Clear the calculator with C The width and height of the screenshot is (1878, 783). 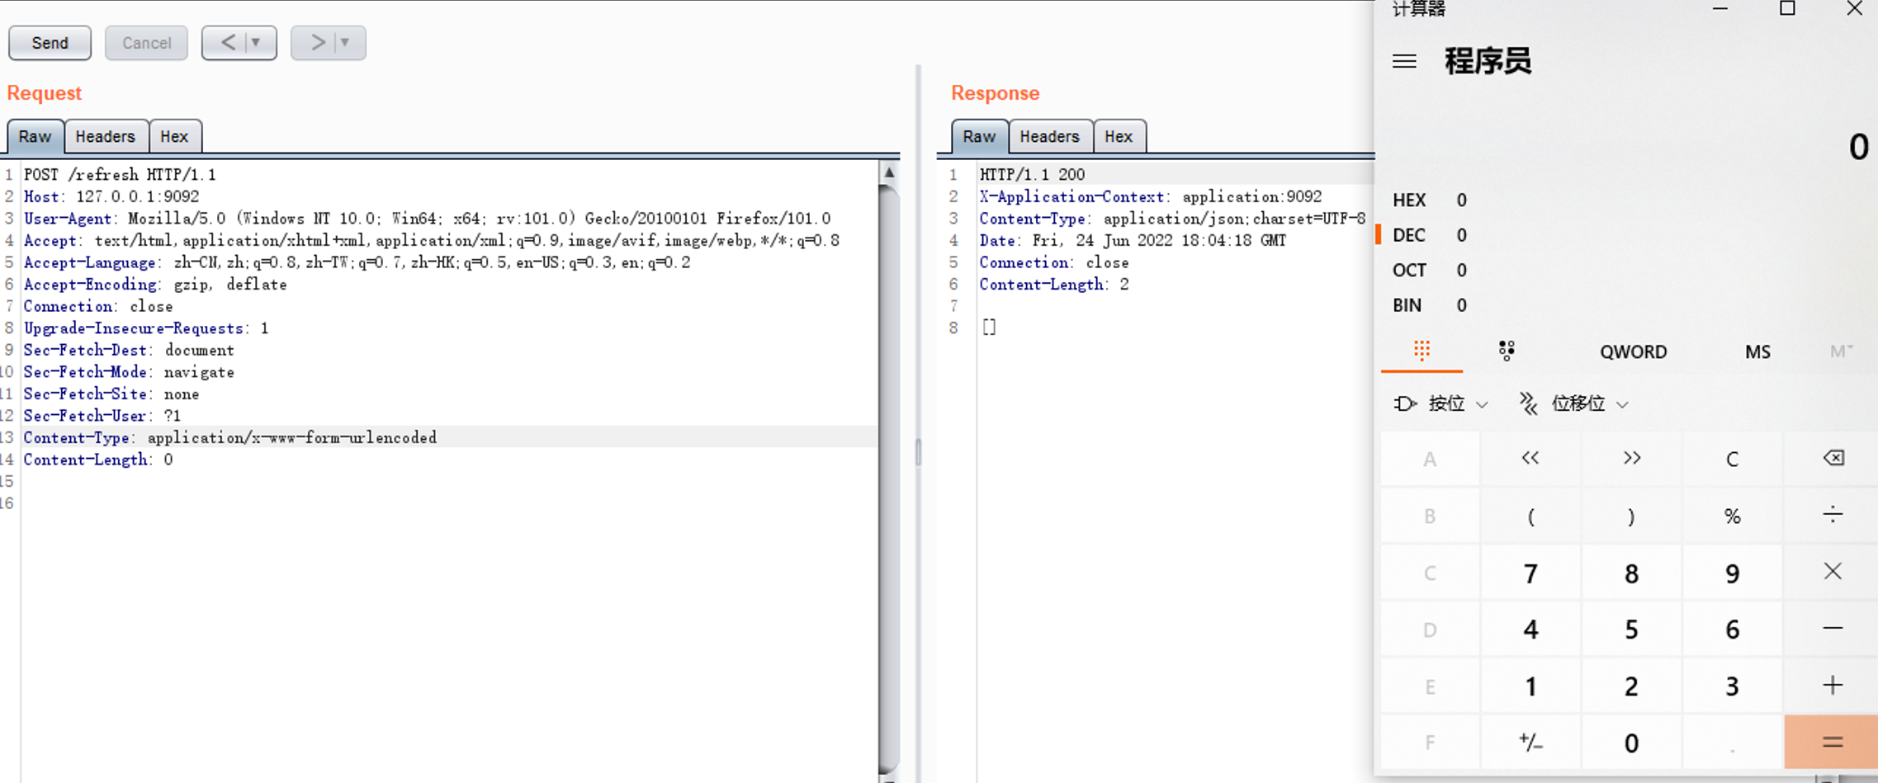1732,459
